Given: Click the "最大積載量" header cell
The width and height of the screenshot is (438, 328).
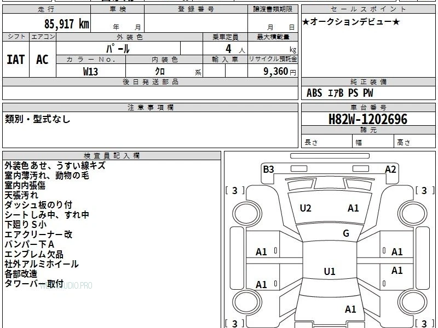Looking at the screenshot, I should [273, 37].
